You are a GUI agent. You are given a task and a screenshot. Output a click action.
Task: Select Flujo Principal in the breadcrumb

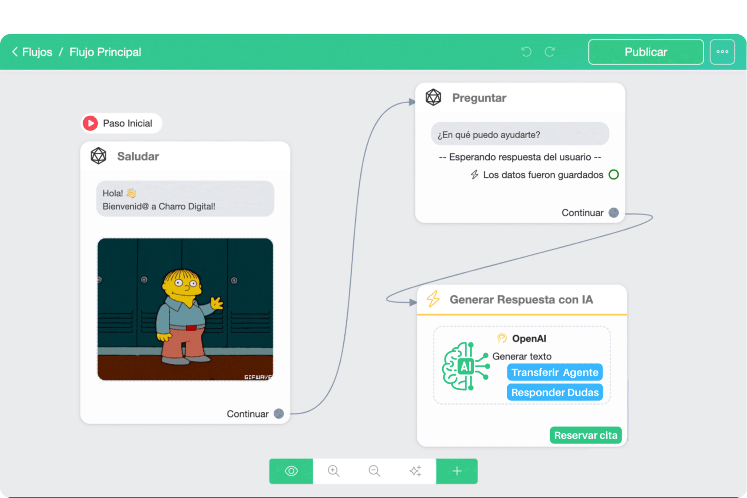pyautogui.click(x=105, y=52)
